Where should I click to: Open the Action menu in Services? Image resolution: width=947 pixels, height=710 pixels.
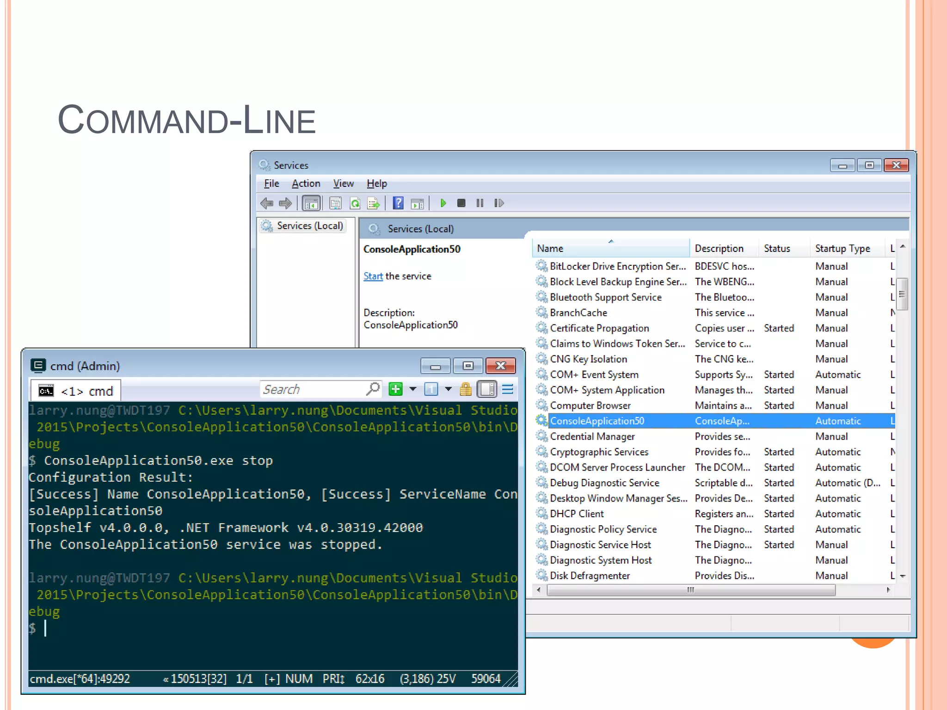306,184
